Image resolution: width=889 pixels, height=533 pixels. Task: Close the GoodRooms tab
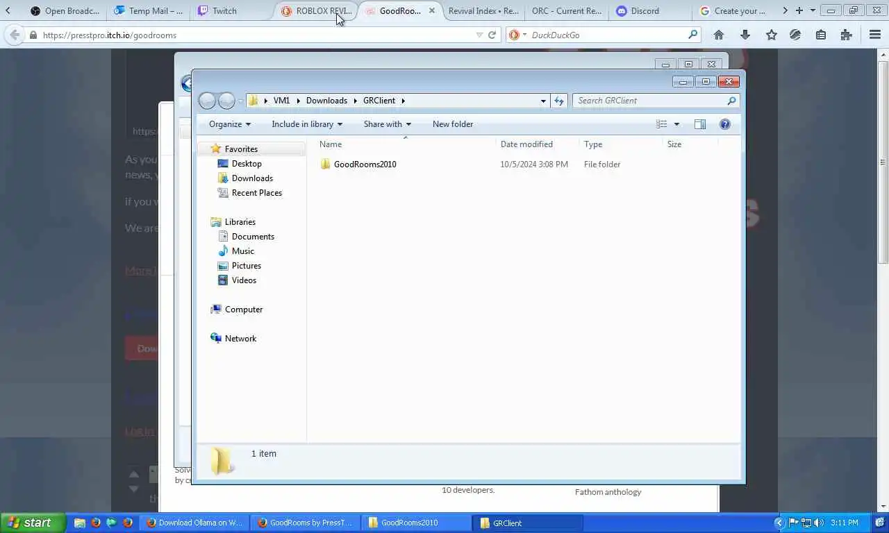[432, 10]
